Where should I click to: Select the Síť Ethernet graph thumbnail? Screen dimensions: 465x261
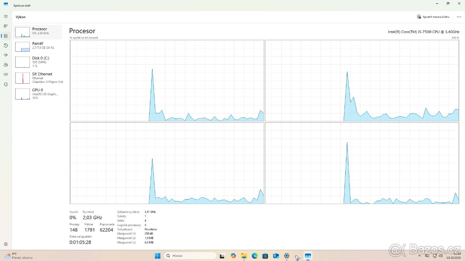tap(38, 77)
